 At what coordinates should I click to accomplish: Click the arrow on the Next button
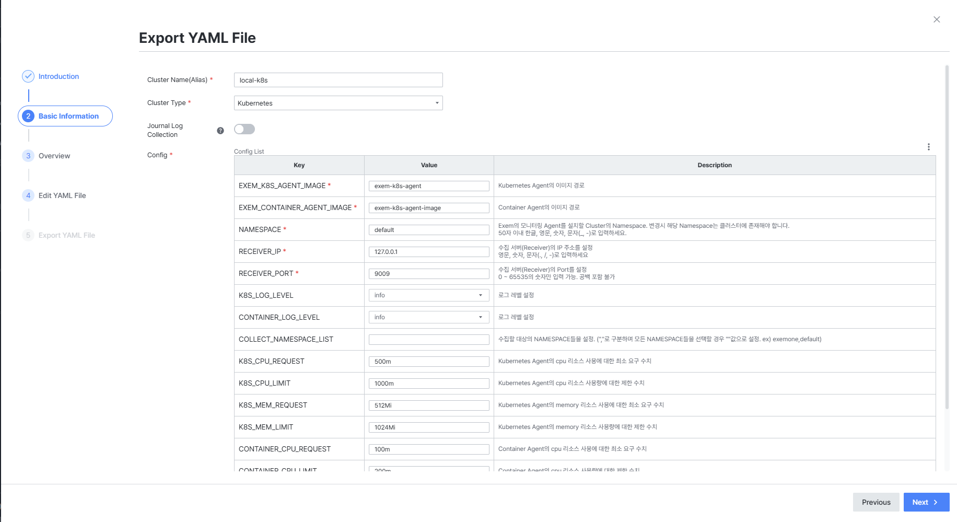point(936,502)
